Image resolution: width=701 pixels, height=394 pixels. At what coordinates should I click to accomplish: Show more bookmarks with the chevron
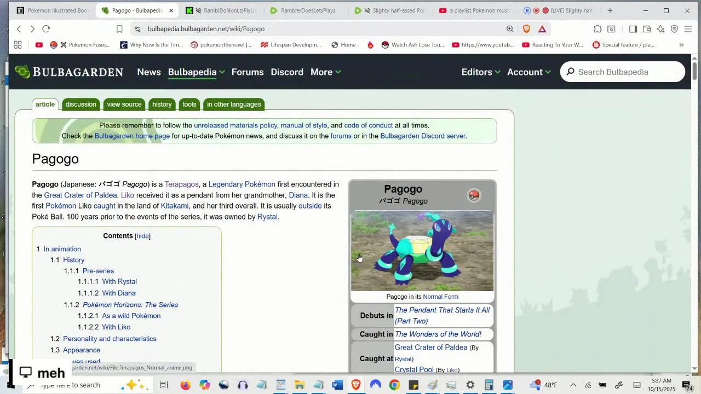point(681,45)
